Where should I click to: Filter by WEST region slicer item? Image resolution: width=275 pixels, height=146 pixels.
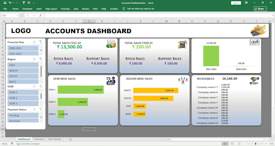tap(23, 81)
